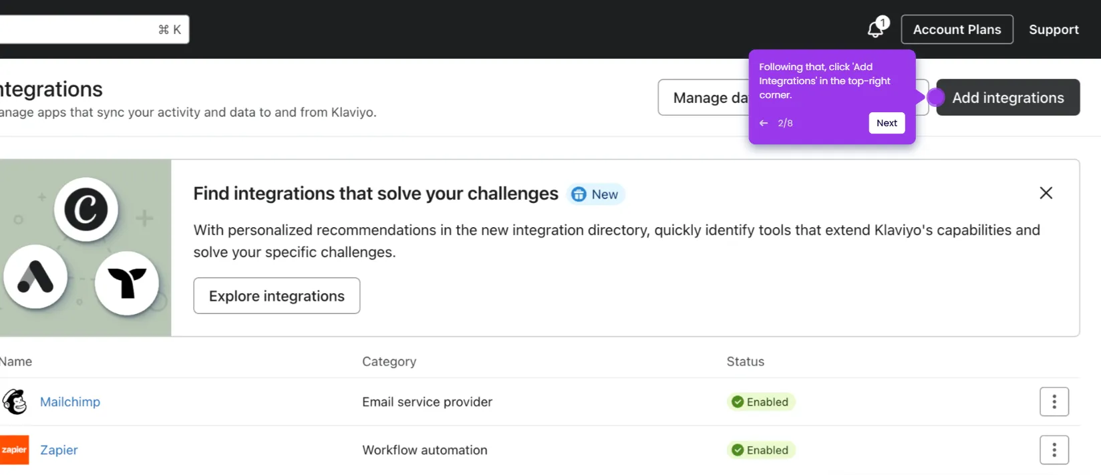Click the Canva logo in the banner

coord(86,209)
